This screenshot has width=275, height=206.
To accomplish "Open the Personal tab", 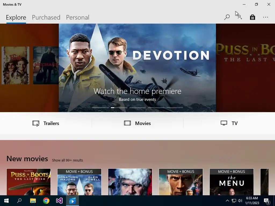I will pyautogui.click(x=78, y=17).
